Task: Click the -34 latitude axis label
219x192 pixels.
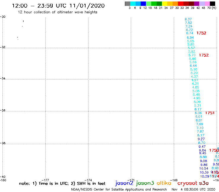Action: pyautogui.click(x=3, y=78)
